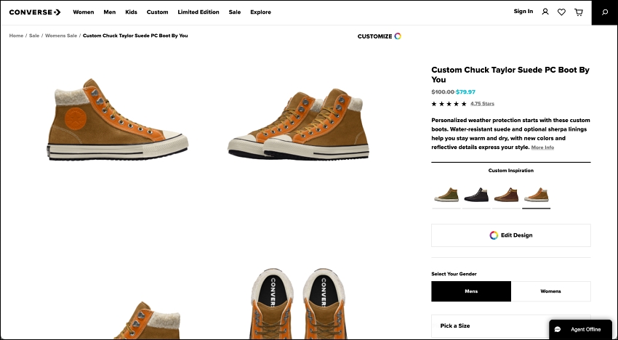Open the Agent Offline chat widget
This screenshot has height=340, width=618.
581,329
